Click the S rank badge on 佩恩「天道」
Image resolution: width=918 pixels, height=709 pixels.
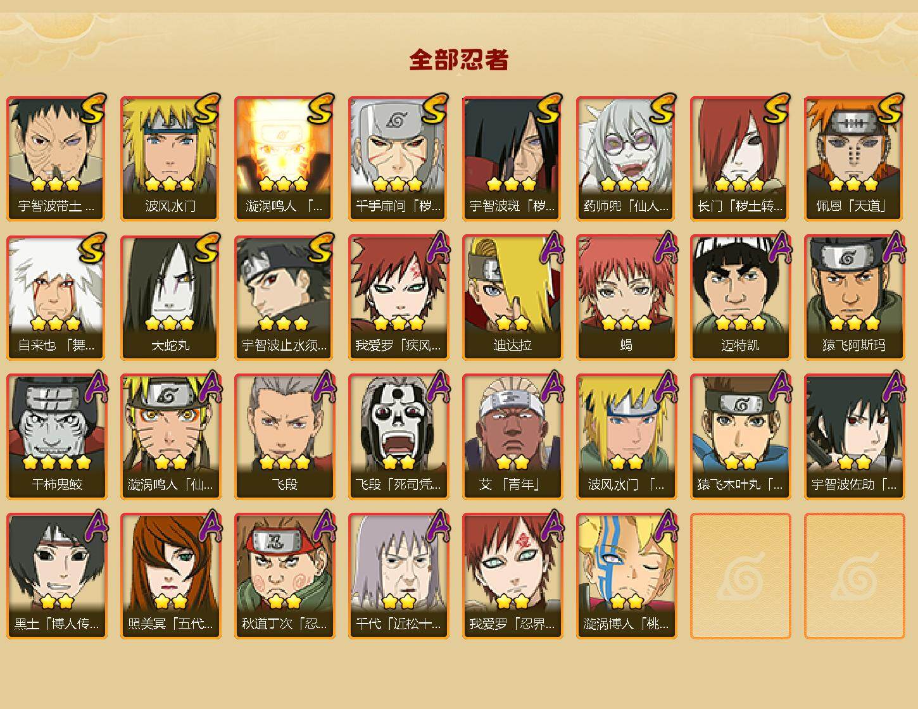[x=890, y=108]
